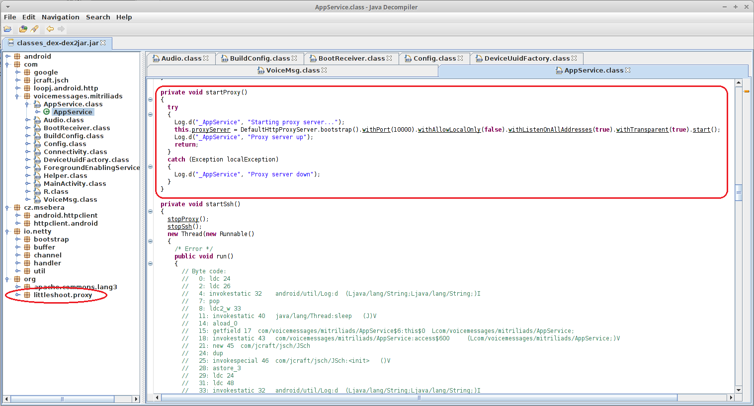Click the Open File toolbar icon
Screen dimensions: 754x406
(7, 29)
